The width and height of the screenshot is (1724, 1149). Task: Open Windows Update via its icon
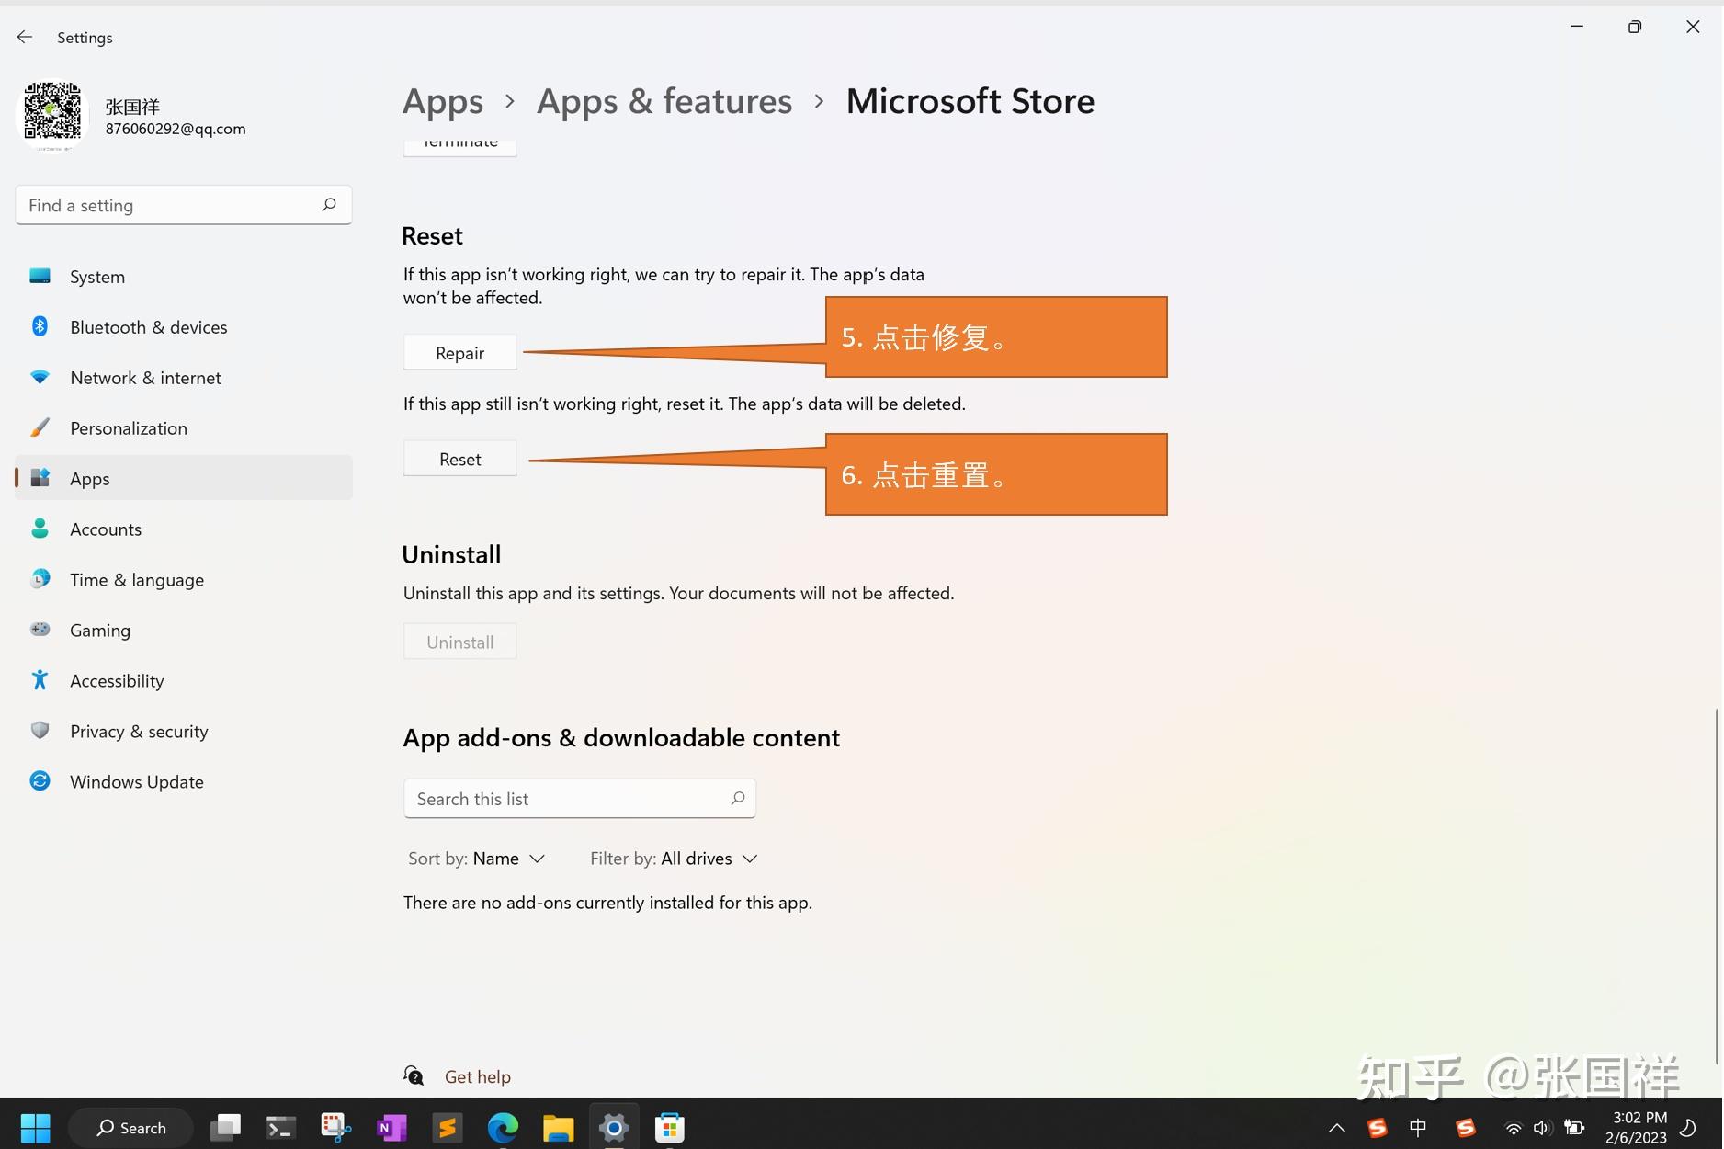tap(40, 780)
